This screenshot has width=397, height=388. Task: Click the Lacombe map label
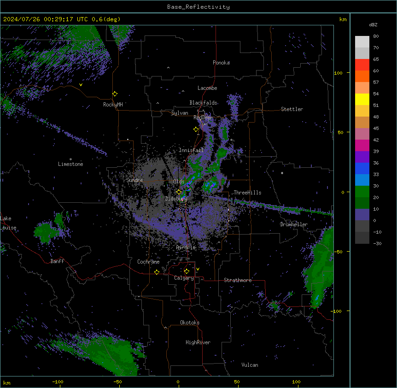[207, 88]
